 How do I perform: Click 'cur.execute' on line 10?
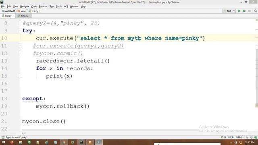[54, 38]
